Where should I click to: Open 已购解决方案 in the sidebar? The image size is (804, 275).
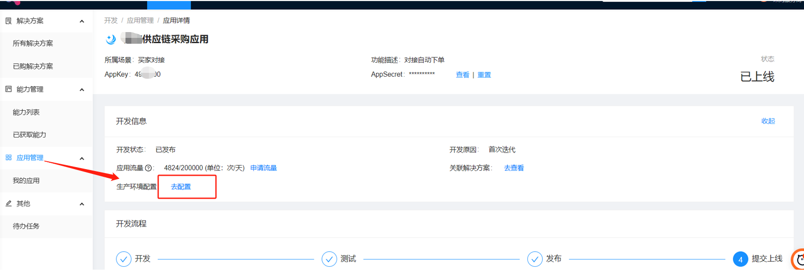click(x=33, y=67)
